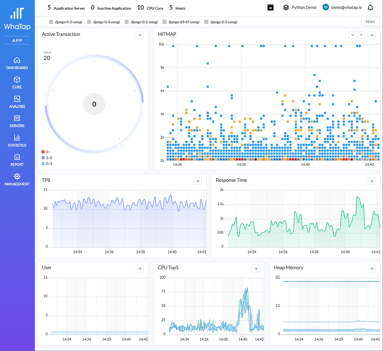The height and width of the screenshot is (351, 383).
Task: Open the Cube view icon
Action: click(17, 80)
